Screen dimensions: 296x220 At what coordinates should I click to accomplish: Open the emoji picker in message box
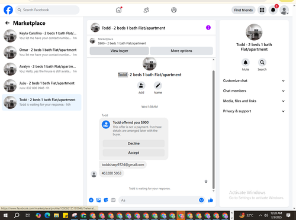201,200
